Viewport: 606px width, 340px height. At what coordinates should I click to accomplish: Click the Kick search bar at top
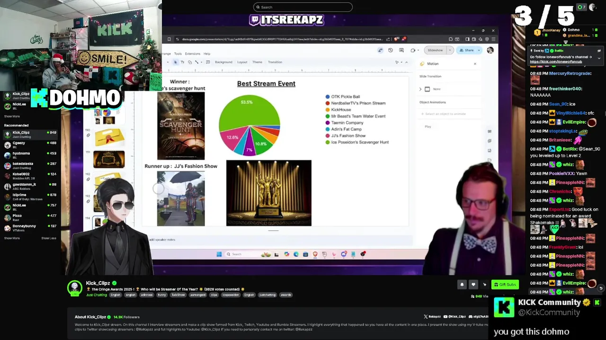(303, 7)
